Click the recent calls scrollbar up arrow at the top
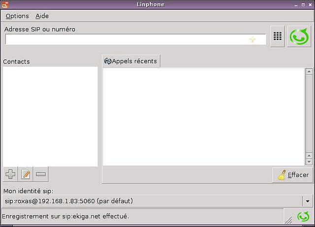 tap(309, 71)
